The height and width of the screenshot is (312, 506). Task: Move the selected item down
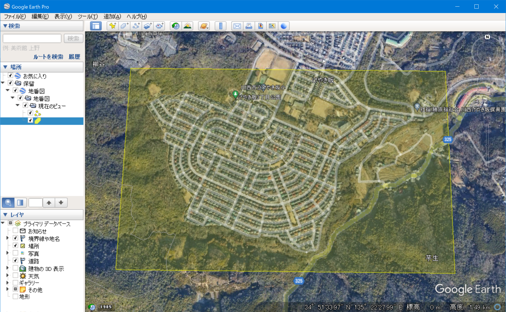(x=61, y=203)
